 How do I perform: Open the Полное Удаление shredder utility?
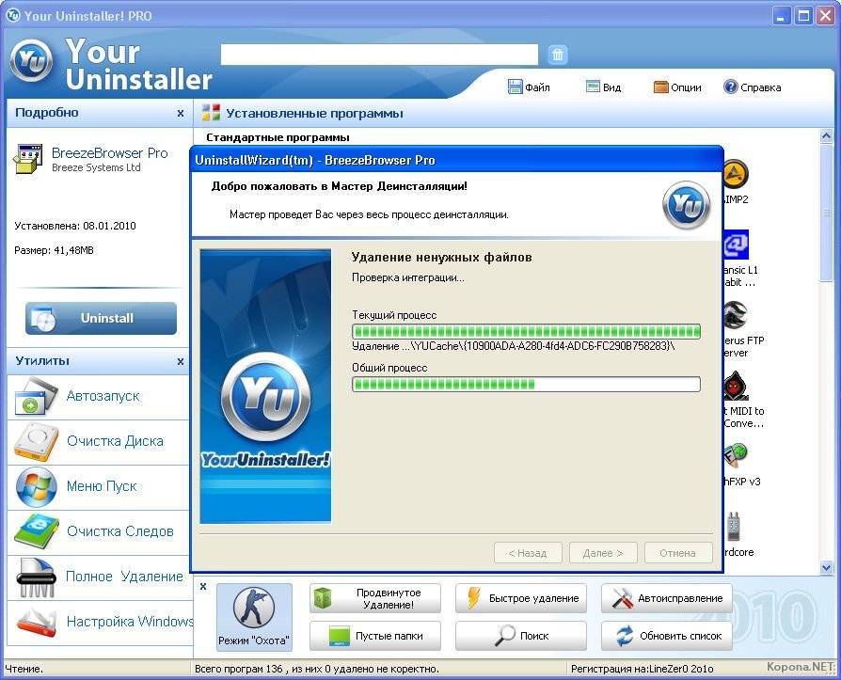point(99,577)
